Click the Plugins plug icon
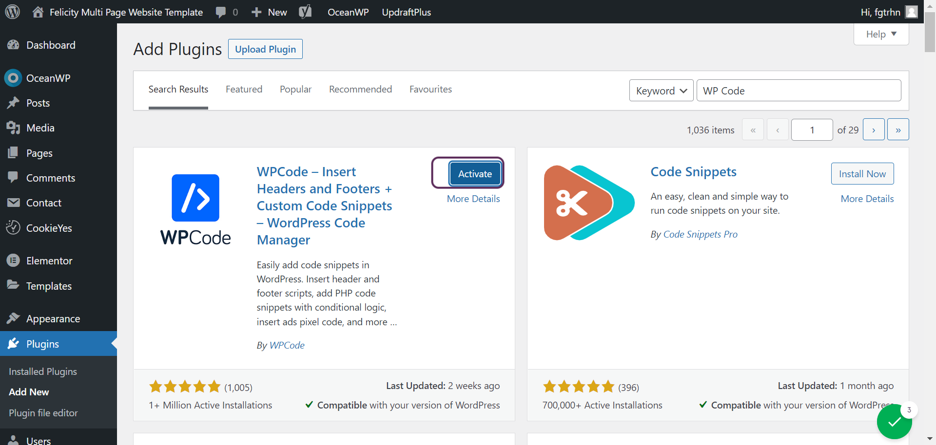936x445 pixels. pos(13,344)
